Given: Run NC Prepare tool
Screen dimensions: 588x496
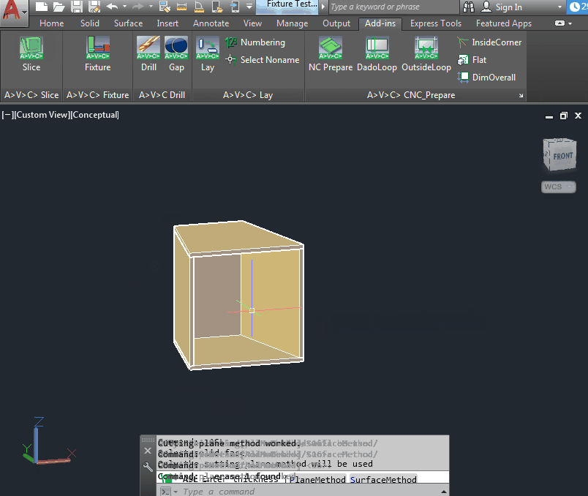Looking at the screenshot, I should (x=331, y=53).
